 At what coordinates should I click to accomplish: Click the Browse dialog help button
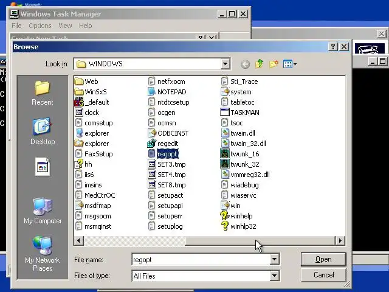[333, 46]
